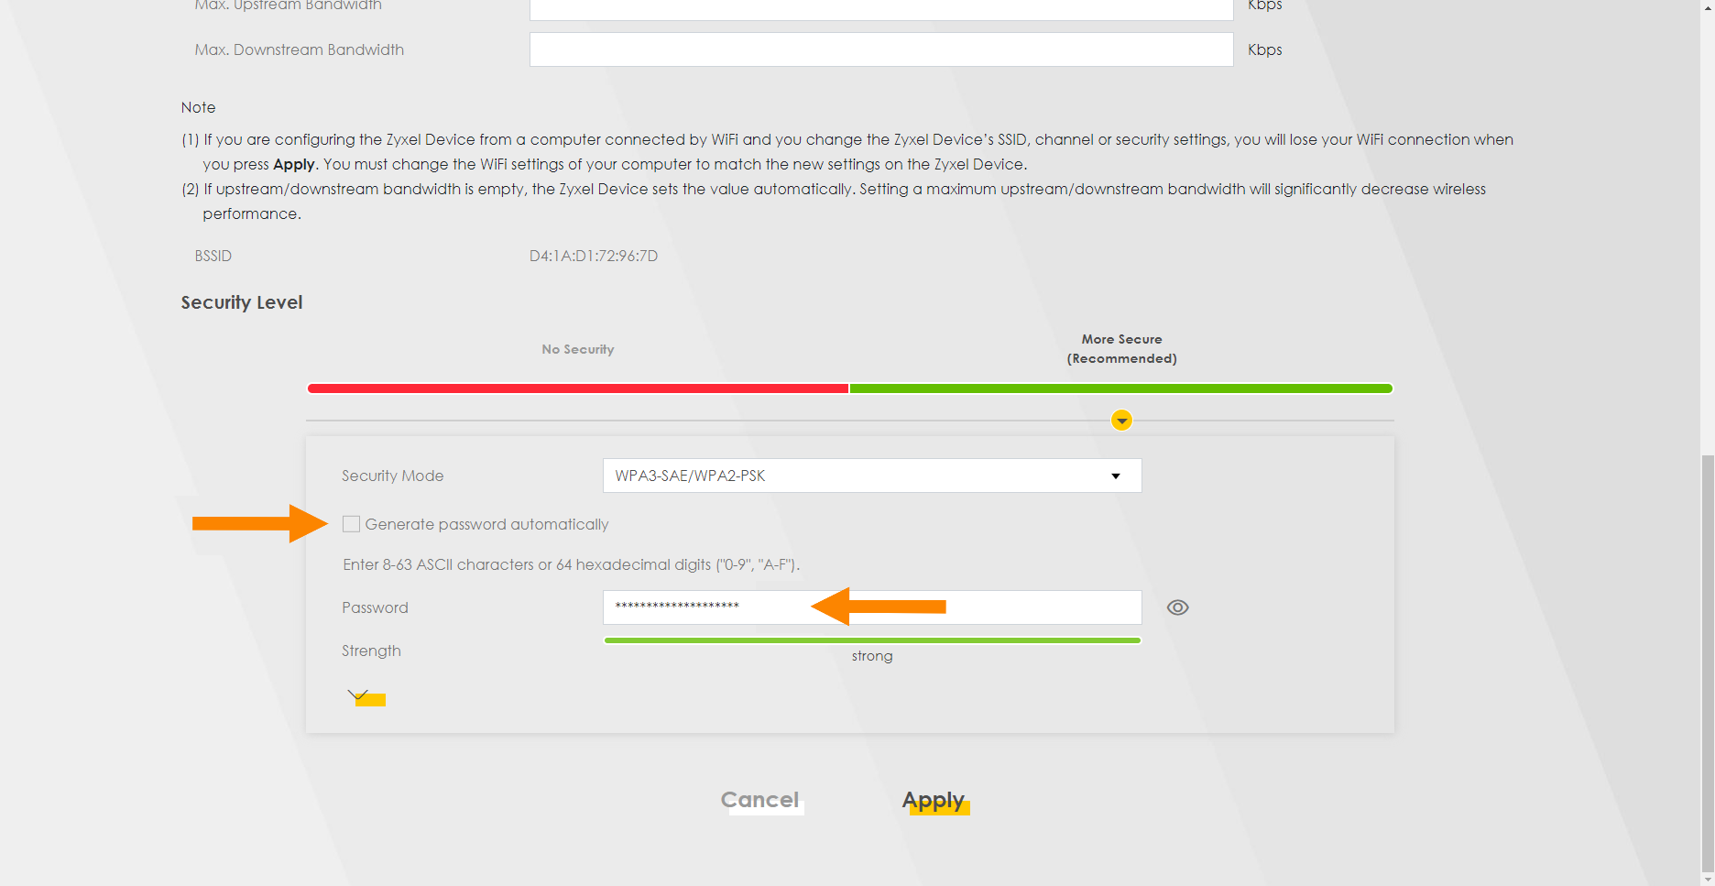Click the green password strength bar

point(871,640)
